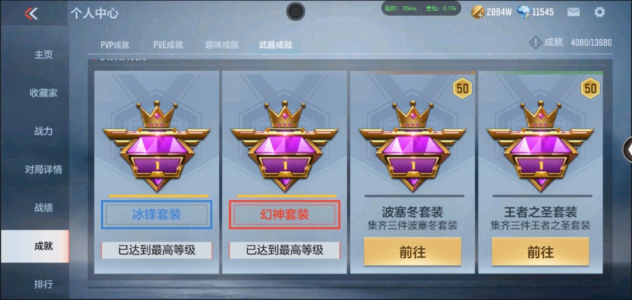
Task: Select 武器成就 tab
Action: pos(276,45)
